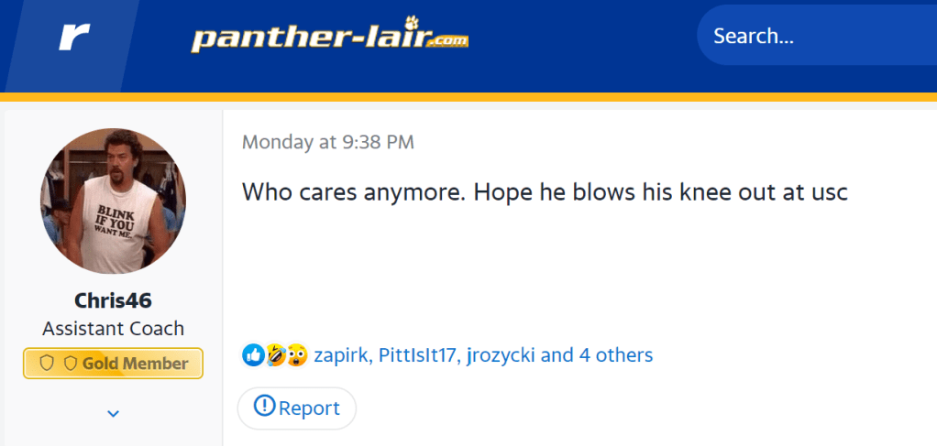The height and width of the screenshot is (446, 937).
Task: Click the laughing emoji reaction icon
Action: coord(274,354)
